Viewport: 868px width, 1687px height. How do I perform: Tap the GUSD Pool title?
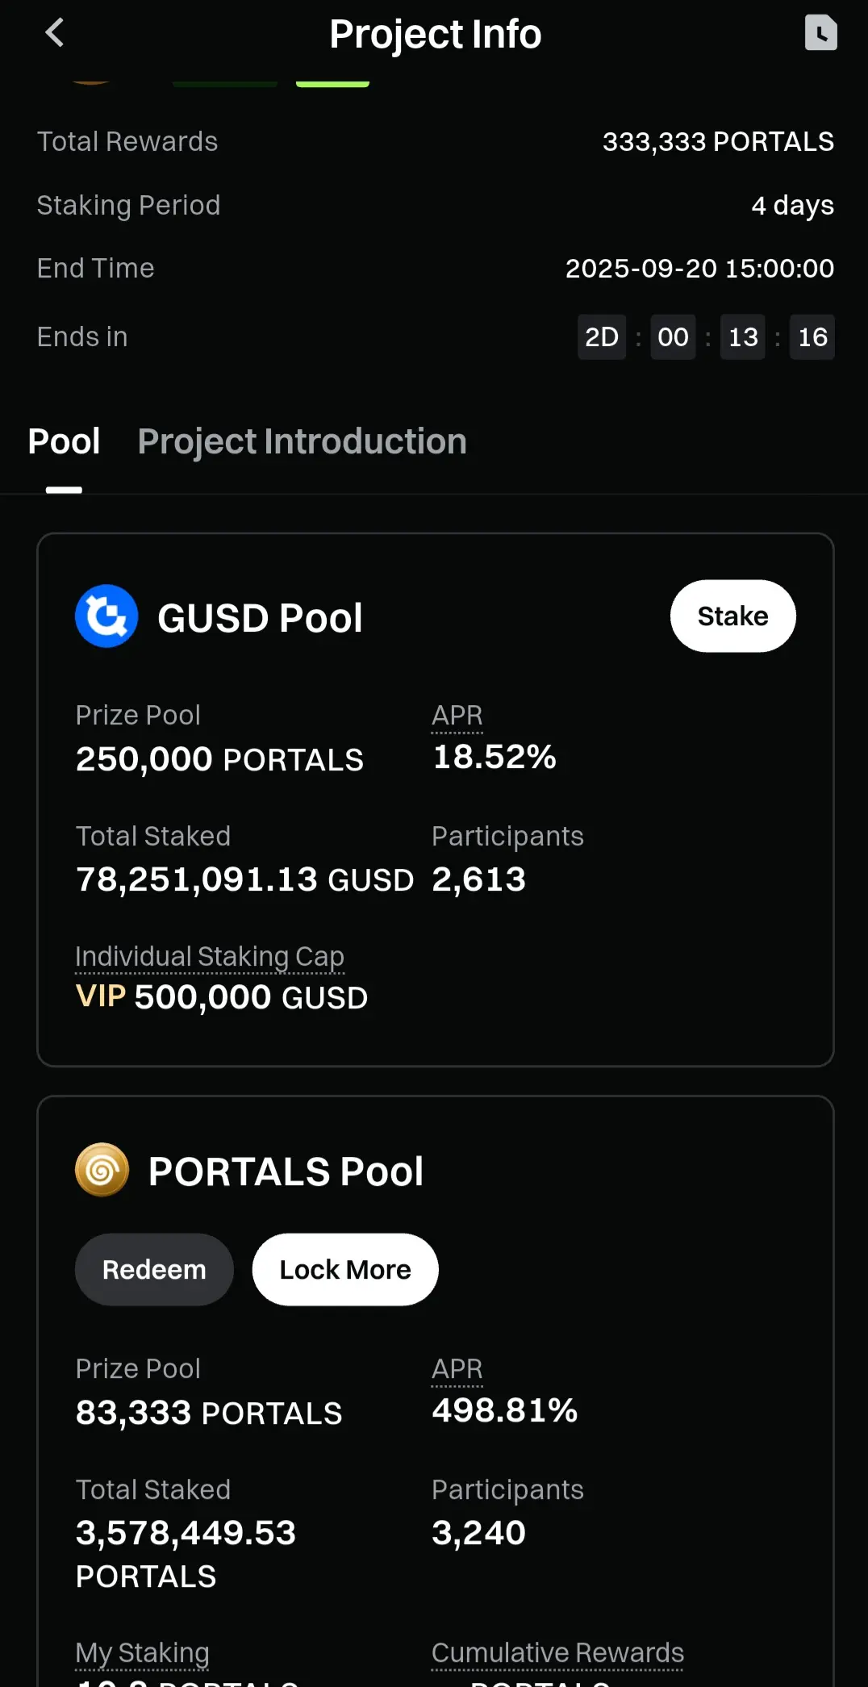point(260,618)
